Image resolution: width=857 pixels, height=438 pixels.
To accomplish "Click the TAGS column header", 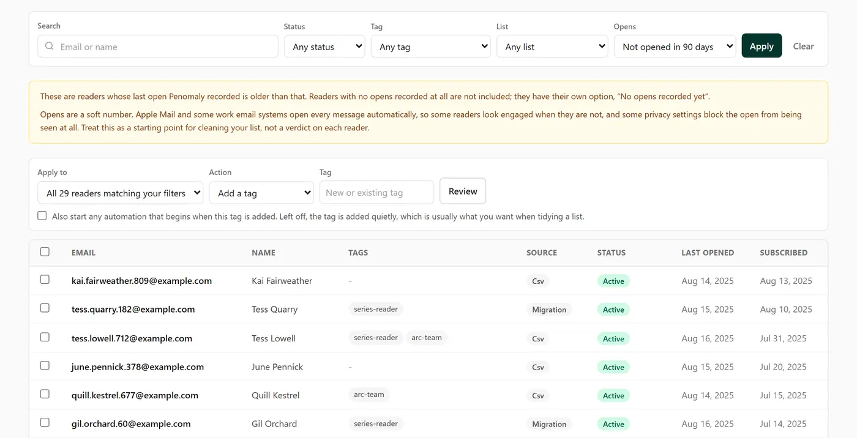I will point(358,253).
